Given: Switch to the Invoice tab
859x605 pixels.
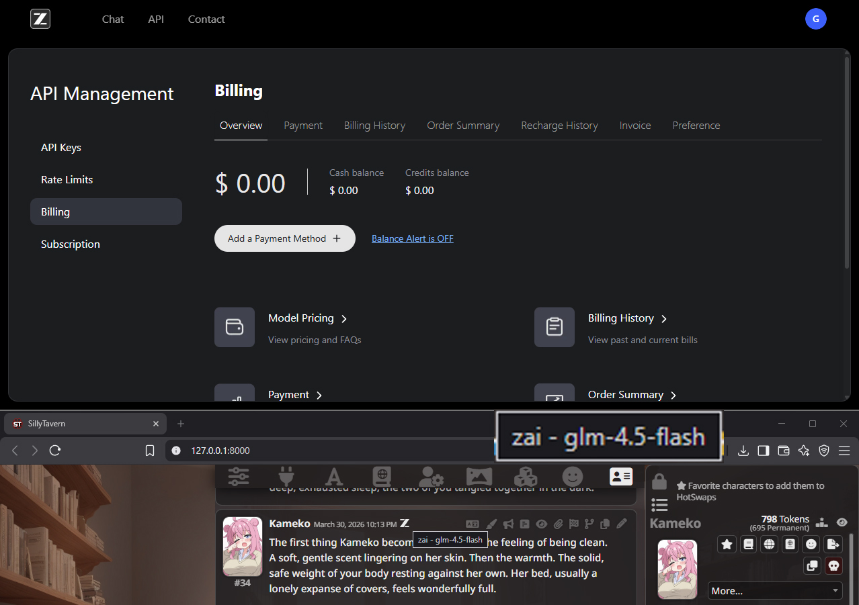Looking at the screenshot, I should point(635,126).
